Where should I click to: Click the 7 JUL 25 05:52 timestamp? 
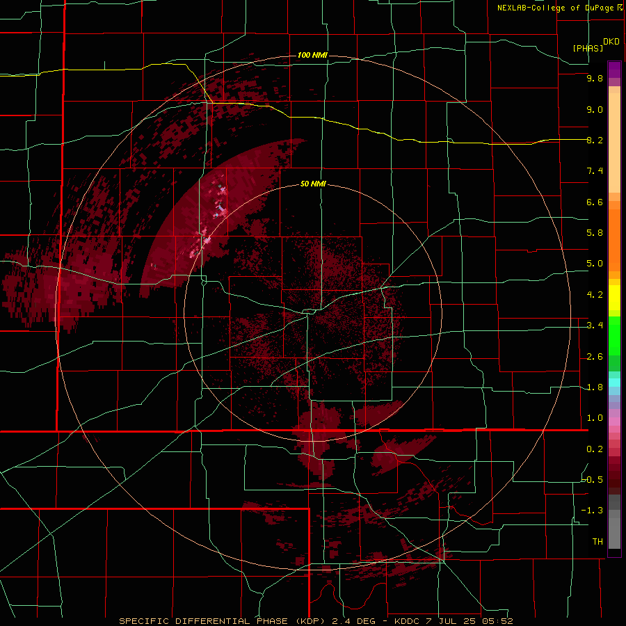(469, 621)
